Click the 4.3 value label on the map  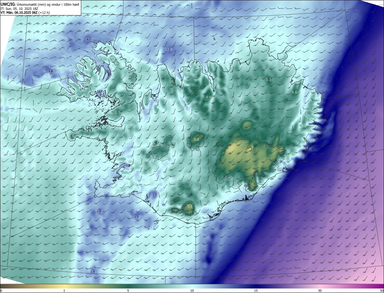tap(173, 81)
